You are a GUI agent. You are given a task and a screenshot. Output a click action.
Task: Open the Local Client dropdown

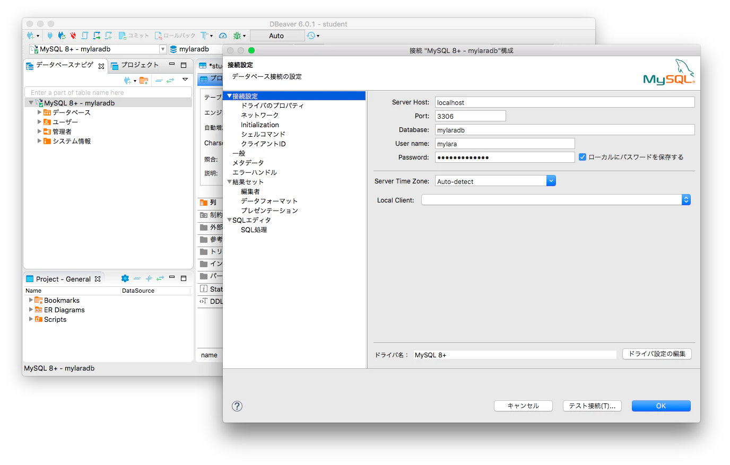click(x=556, y=200)
